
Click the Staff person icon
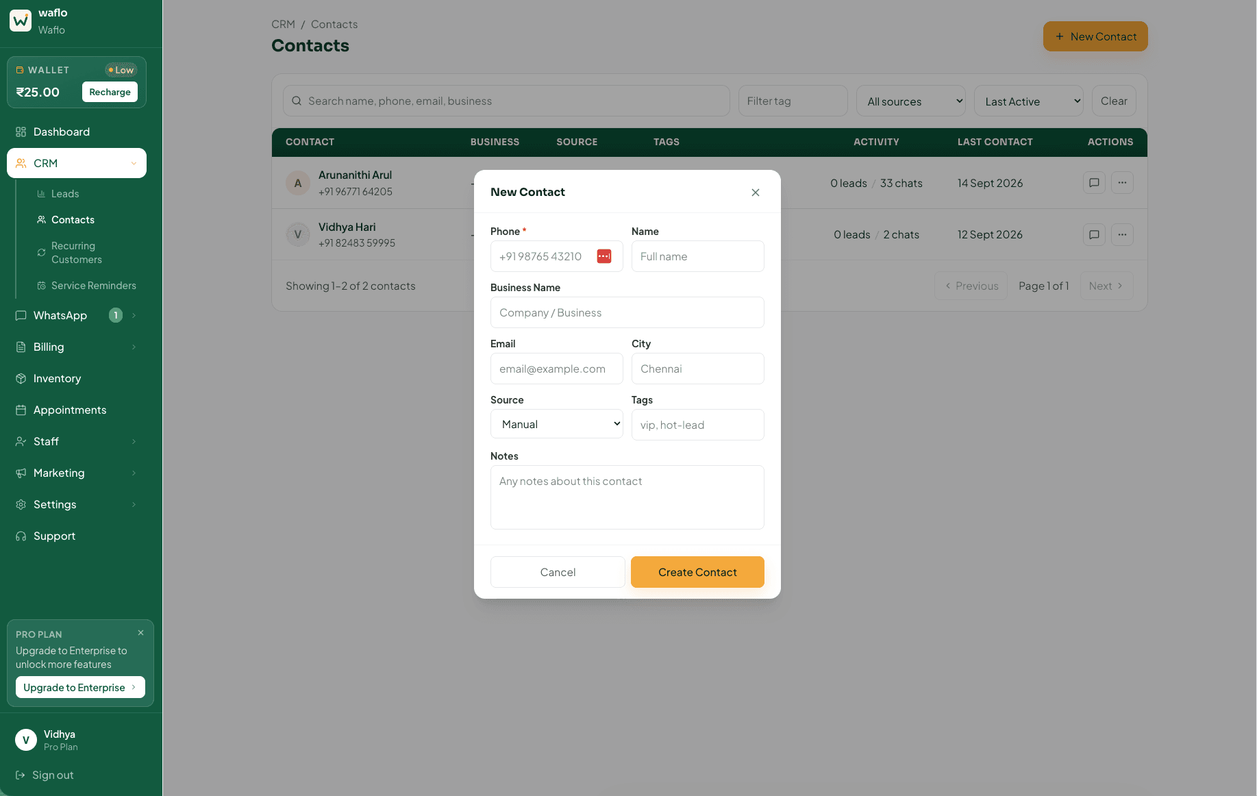click(x=21, y=441)
